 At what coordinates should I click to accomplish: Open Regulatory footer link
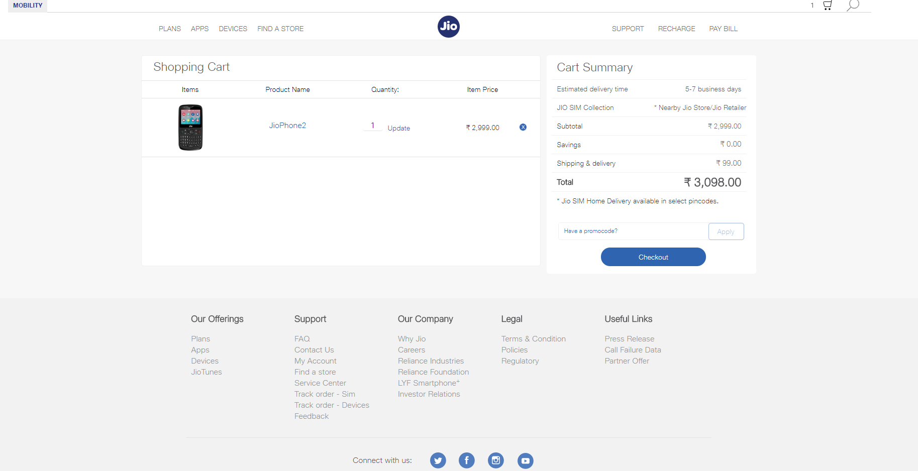tap(520, 361)
